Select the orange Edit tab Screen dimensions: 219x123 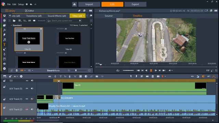click(112, 4)
